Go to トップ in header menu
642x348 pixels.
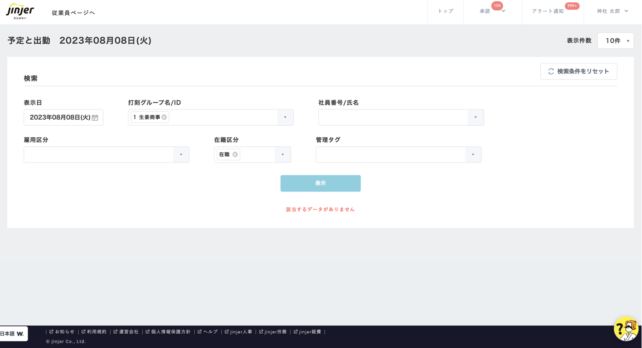pos(445,12)
